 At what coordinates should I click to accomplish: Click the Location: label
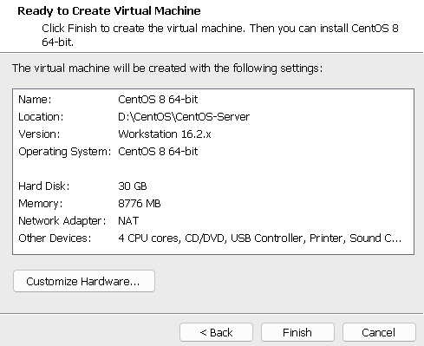pos(41,117)
